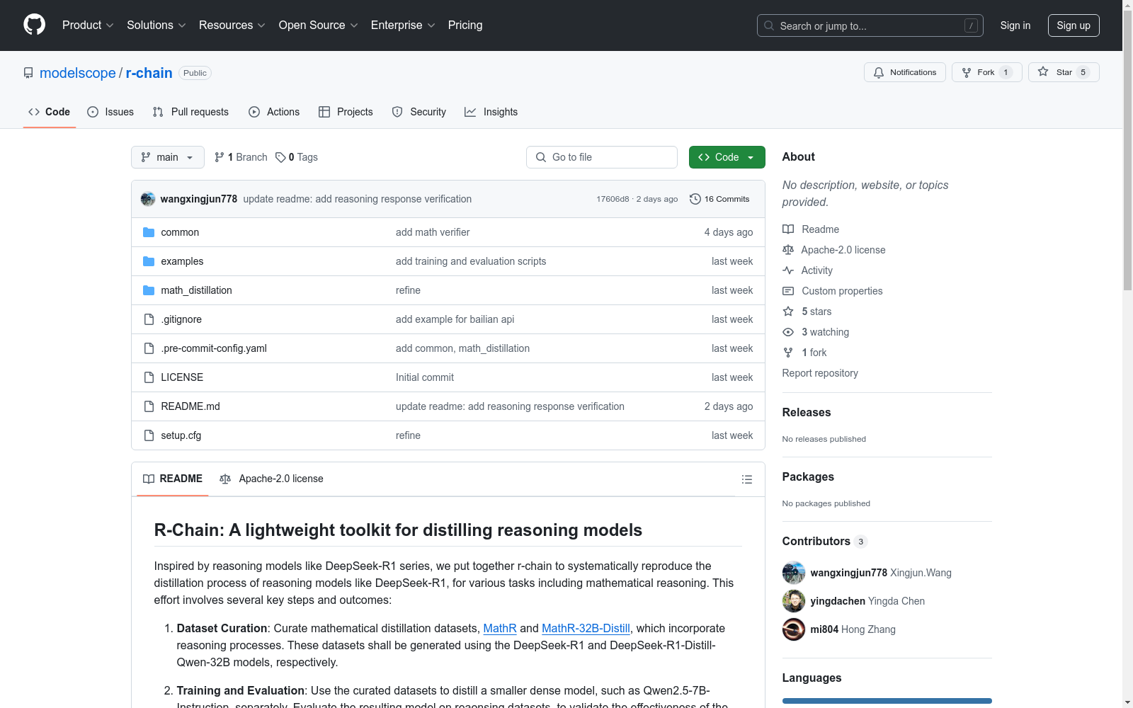Click wangxingjun778 avatar in the commit bar

point(148,199)
